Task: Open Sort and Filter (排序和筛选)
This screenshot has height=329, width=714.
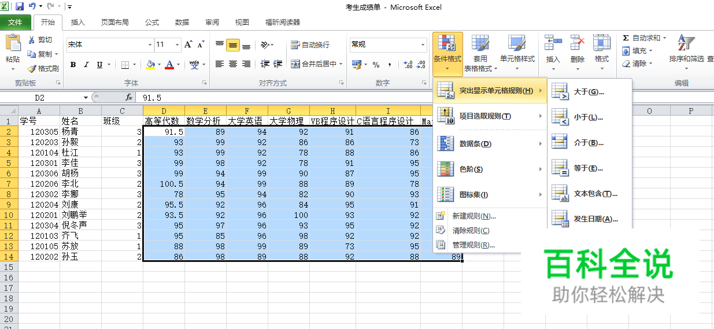Action: [686, 53]
